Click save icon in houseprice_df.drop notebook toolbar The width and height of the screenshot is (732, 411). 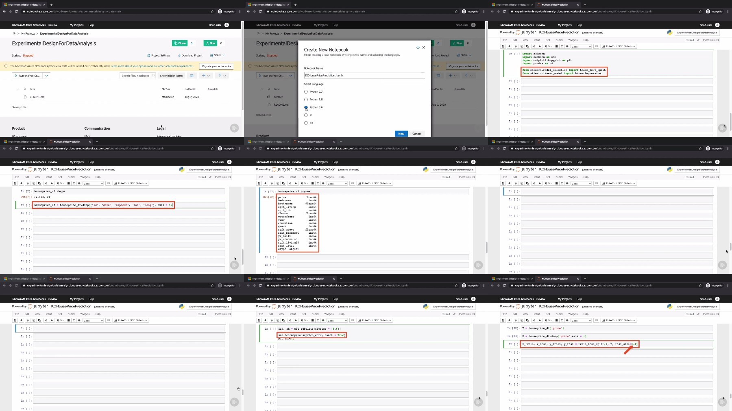[15, 183]
